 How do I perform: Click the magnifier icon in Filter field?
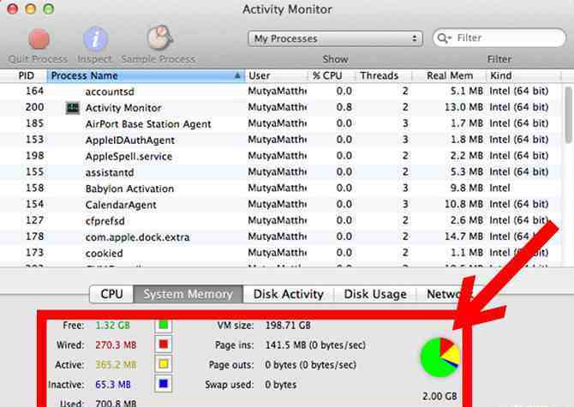[443, 38]
